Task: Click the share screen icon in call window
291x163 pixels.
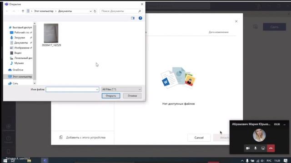Action: click(x=263, y=148)
